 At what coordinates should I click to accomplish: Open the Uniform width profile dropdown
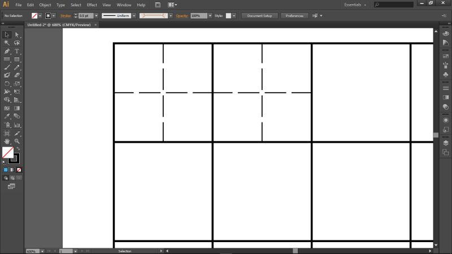pyautogui.click(x=134, y=16)
